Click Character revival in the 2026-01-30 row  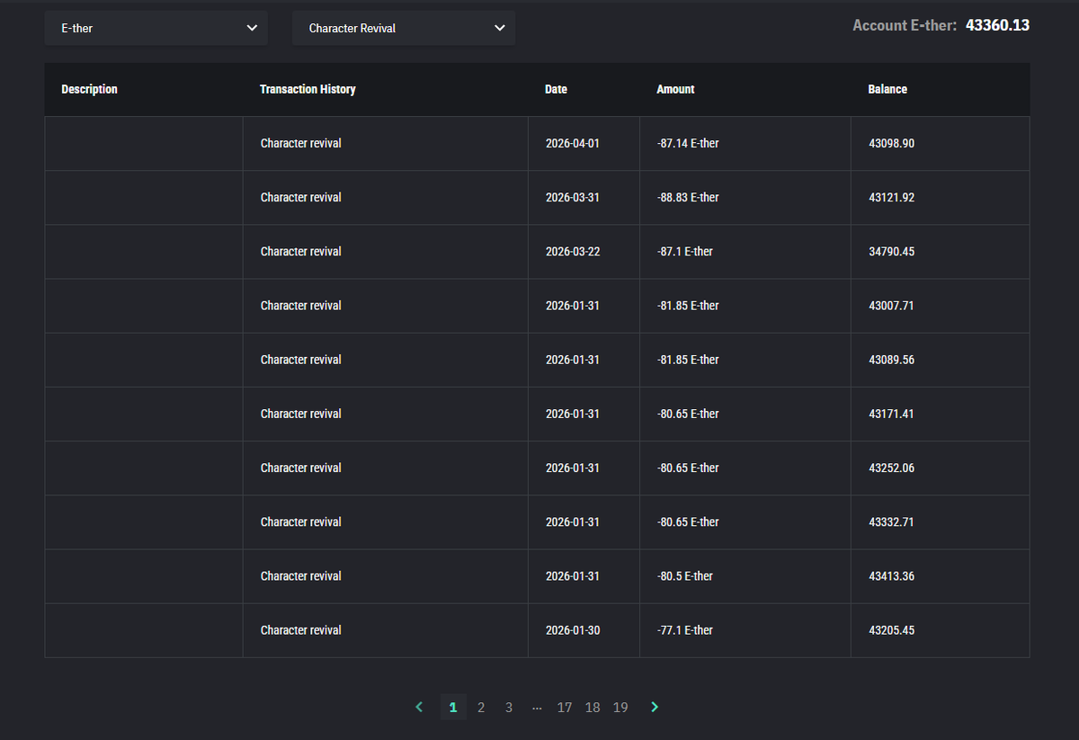tap(301, 630)
